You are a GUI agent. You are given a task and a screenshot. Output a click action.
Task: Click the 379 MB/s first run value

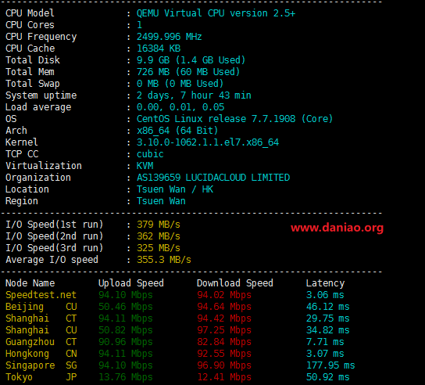pos(159,225)
